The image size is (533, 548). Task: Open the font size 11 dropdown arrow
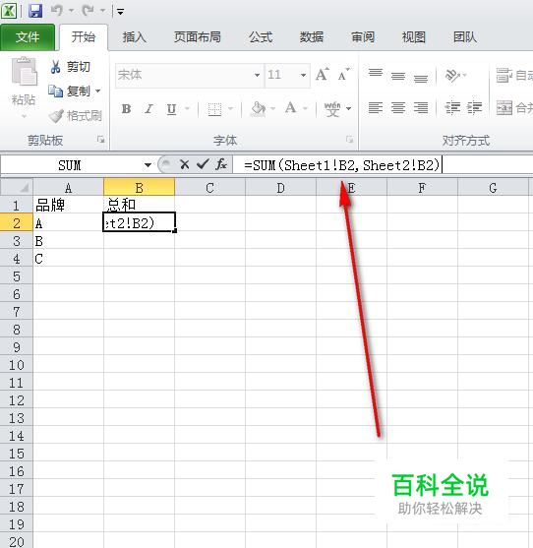(303, 75)
